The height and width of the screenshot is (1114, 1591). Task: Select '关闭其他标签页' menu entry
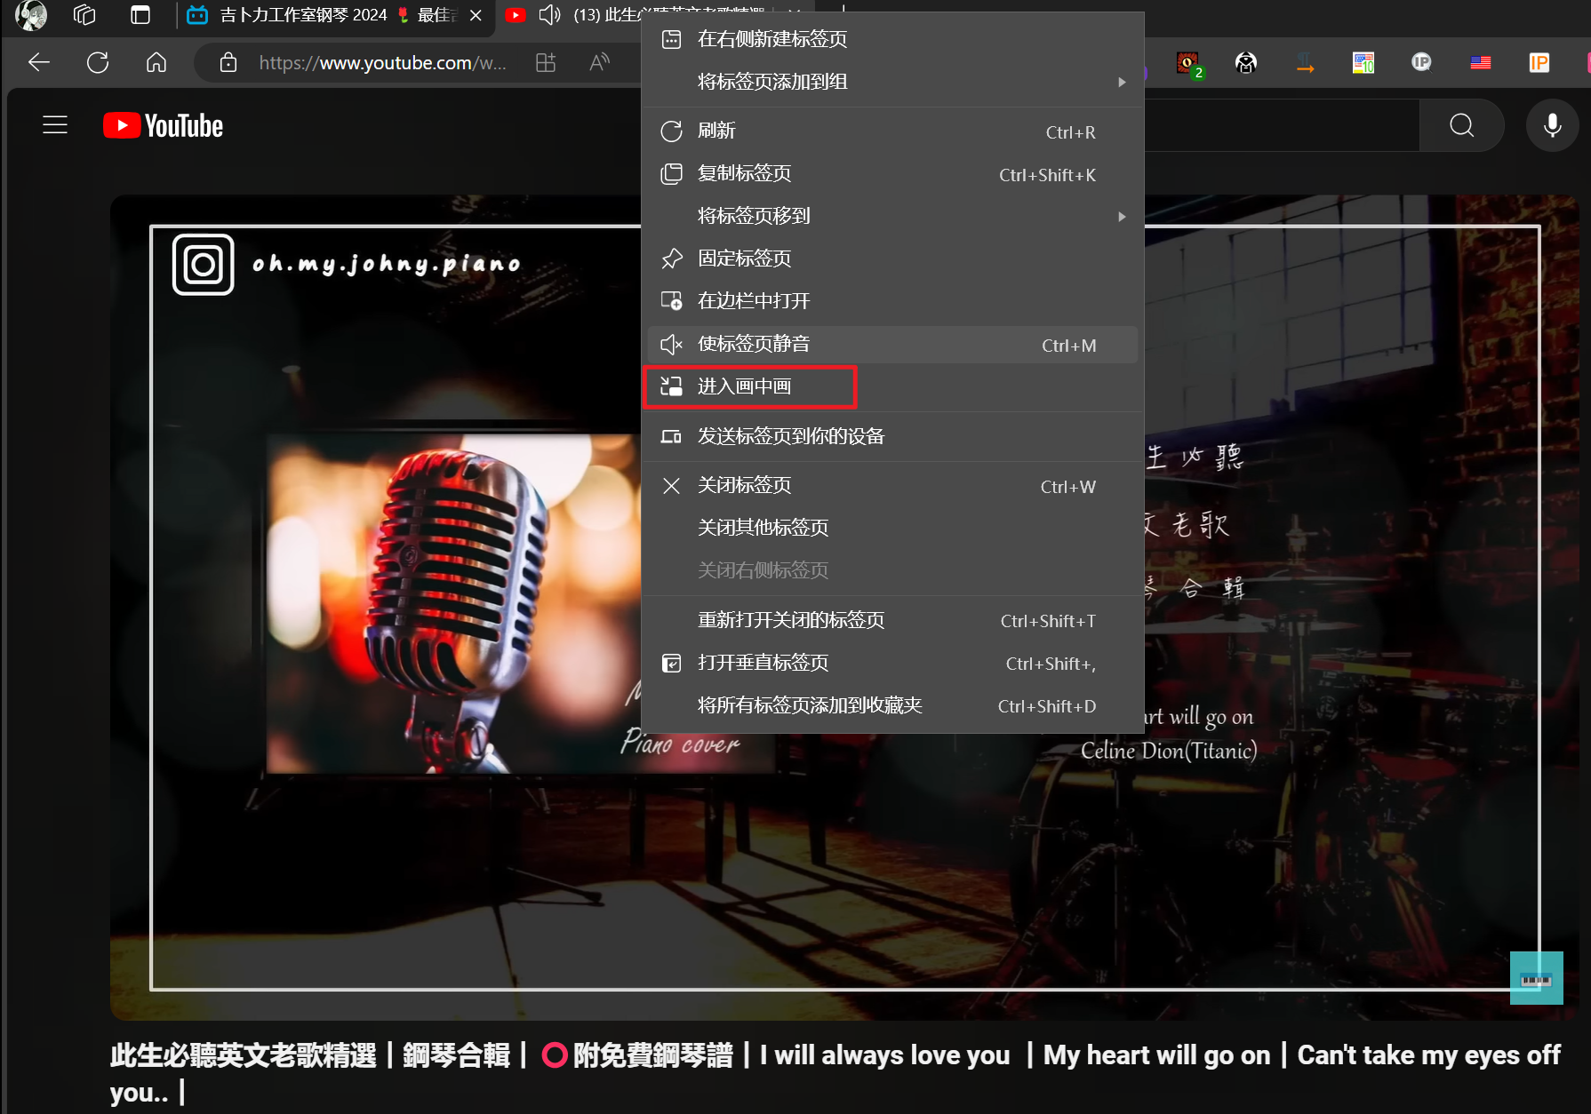click(892, 528)
